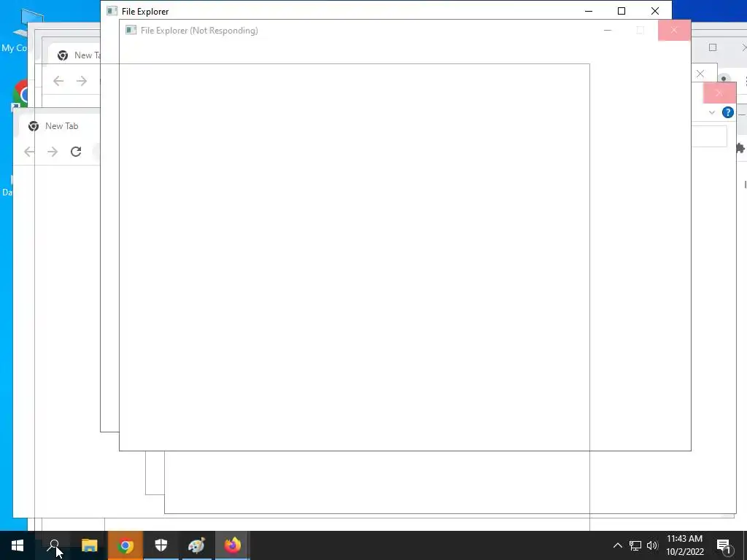747x560 pixels.
Task: Switch to Google Chrome on the taskbar
Action: 125,545
